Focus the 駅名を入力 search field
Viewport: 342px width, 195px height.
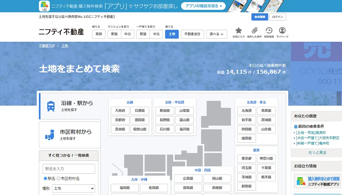pyautogui.click(x=69, y=169)
